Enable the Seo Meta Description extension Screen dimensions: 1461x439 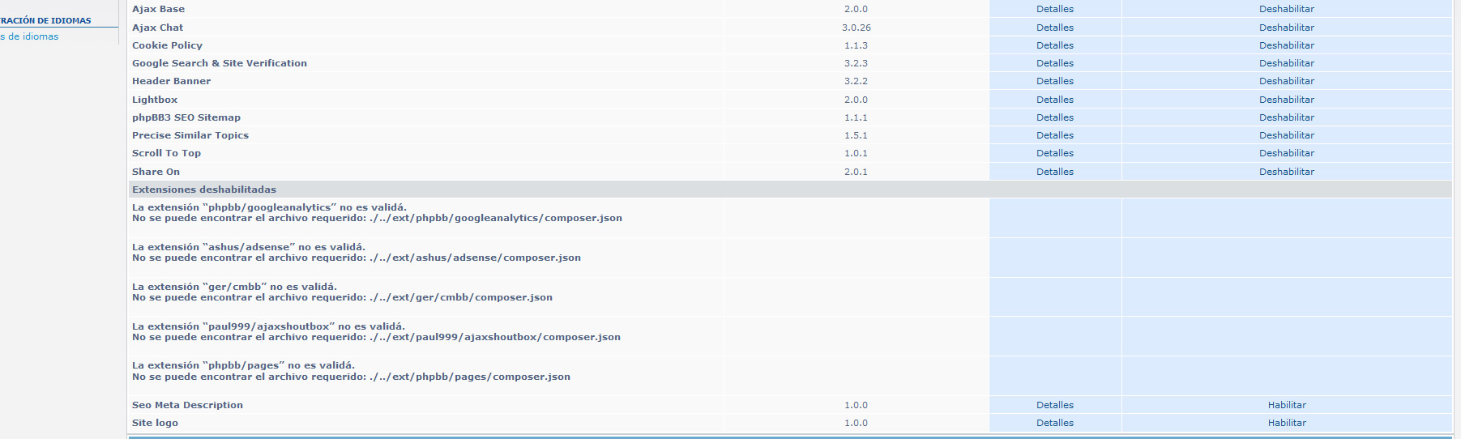coord(1286,405)
